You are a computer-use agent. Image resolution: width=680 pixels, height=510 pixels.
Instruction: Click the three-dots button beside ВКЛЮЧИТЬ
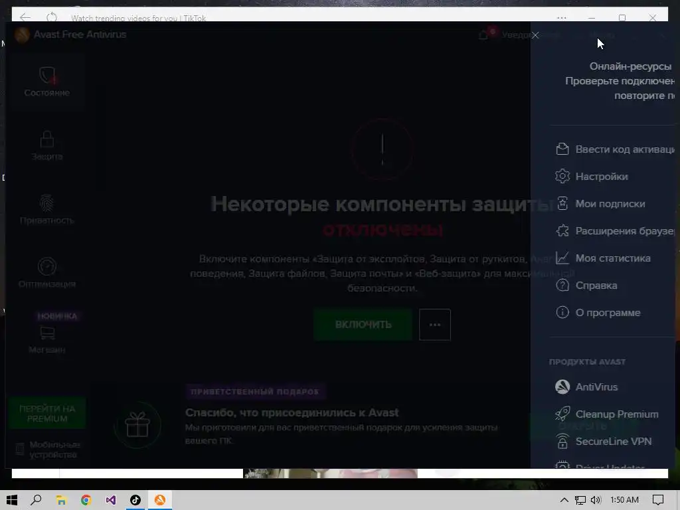435,324
